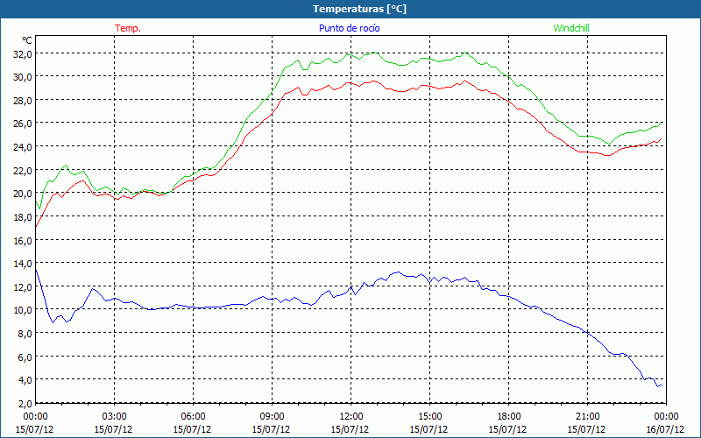Click the Temperaturas [°C] chart title
The height and width of the screenshot is (438, 701).
(360, 9)
